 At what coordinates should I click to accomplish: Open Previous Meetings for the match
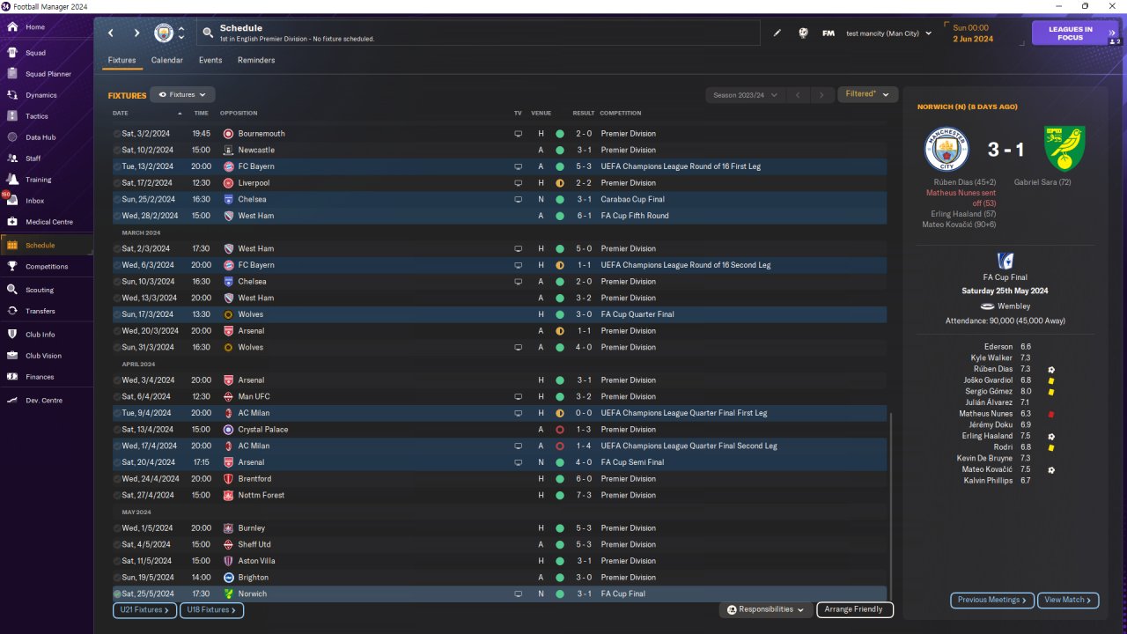coord(991,601)
